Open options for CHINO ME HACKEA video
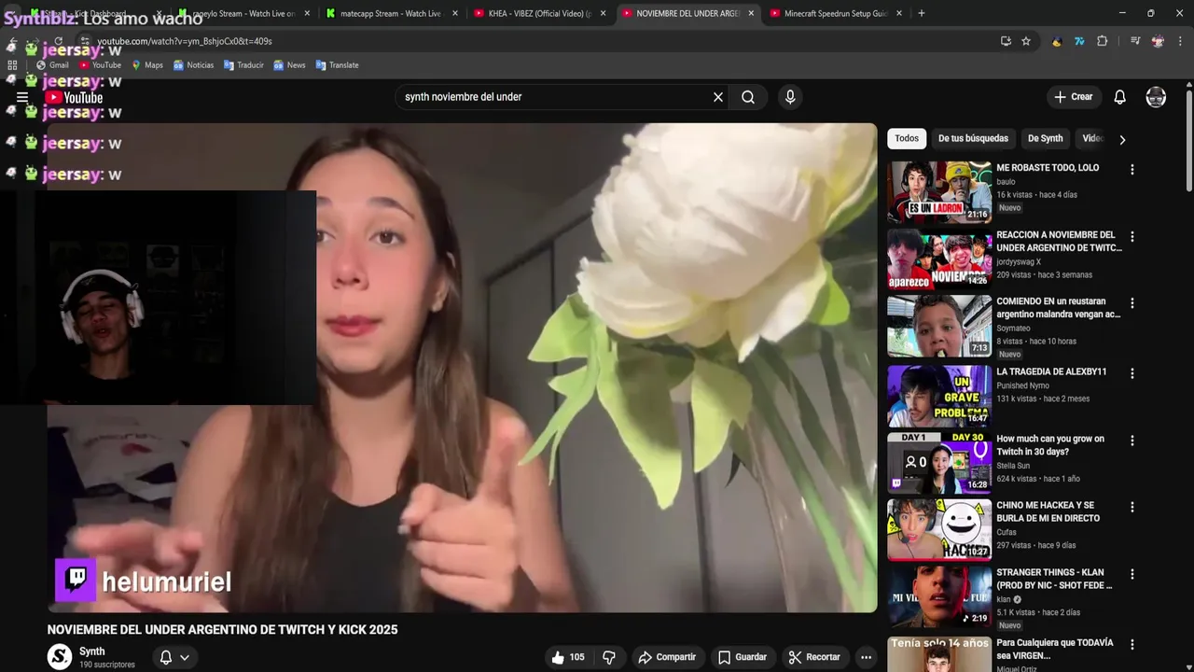Image resolution: width=1194 pixels, height=672 pixels. click(x=1132, y=507)
